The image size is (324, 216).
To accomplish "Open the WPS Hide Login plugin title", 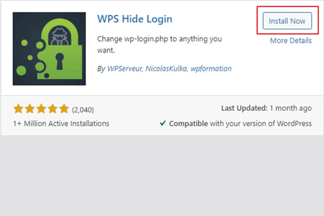I will pyautogui.click(x=135, y=19).
